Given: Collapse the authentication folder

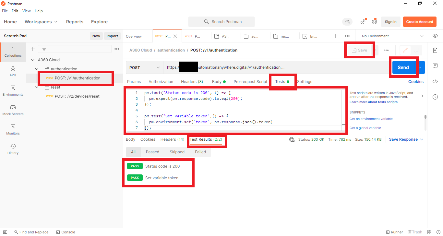Looking at the screenshot, I should pyautogui.click(x=37, y=69).
